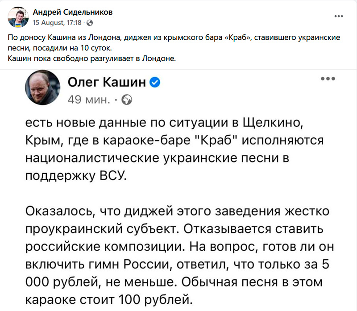Click Андрей Сидельников's profile avatar
Screen dimensions: 357x311
(17, 17)
